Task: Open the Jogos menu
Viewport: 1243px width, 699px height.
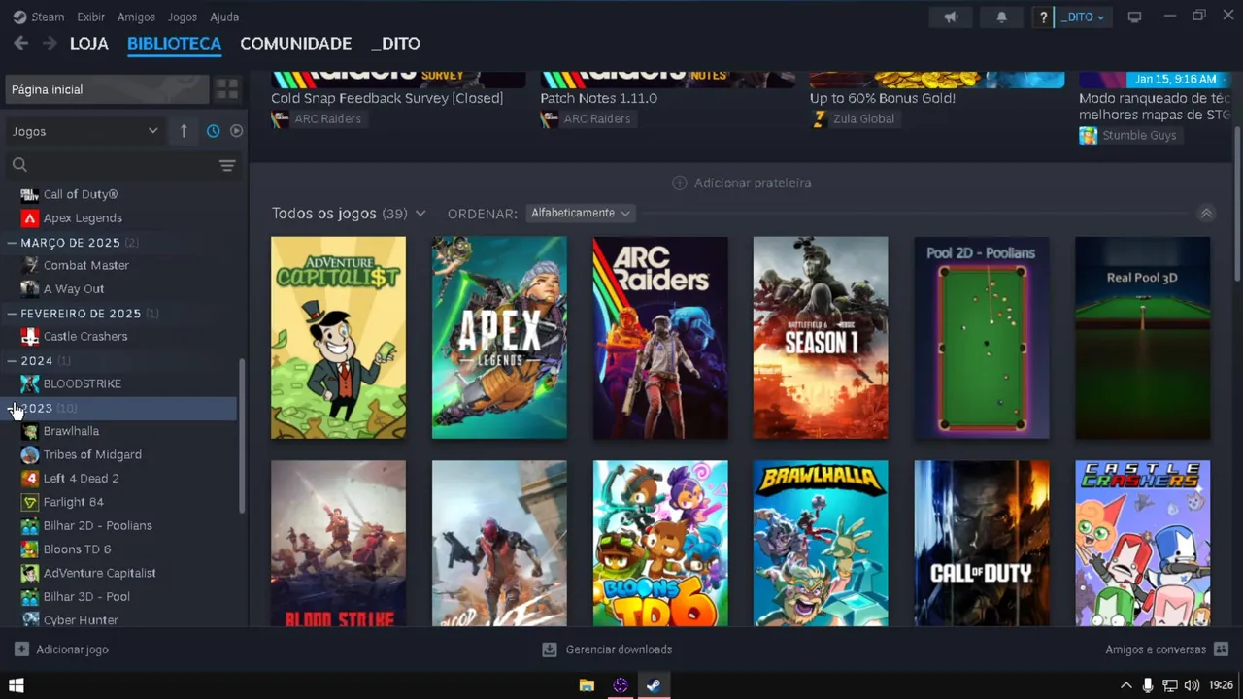Action: [183, 17]
